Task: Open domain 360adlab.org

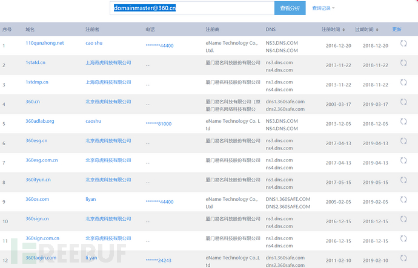Action: point(40,121)
